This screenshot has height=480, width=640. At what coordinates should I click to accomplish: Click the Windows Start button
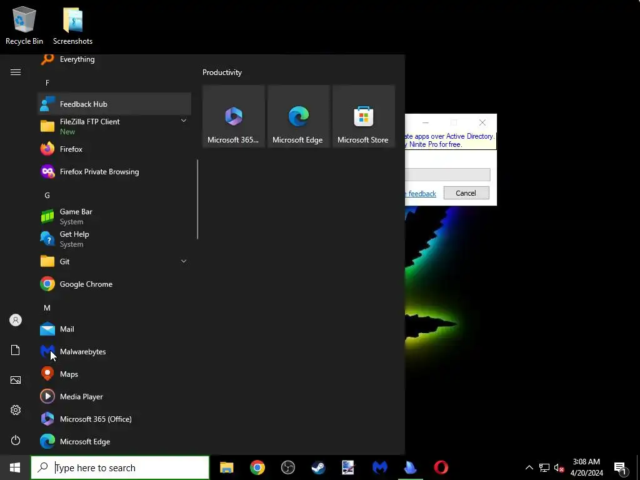click(15, 467)
